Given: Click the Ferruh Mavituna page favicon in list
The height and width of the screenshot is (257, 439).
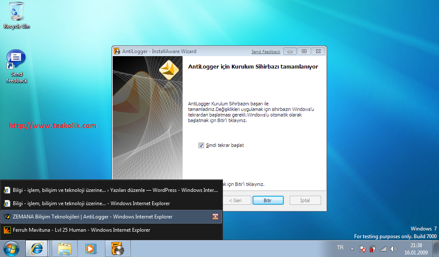Looking at the screenshot, I should click(x=7, y=230).
